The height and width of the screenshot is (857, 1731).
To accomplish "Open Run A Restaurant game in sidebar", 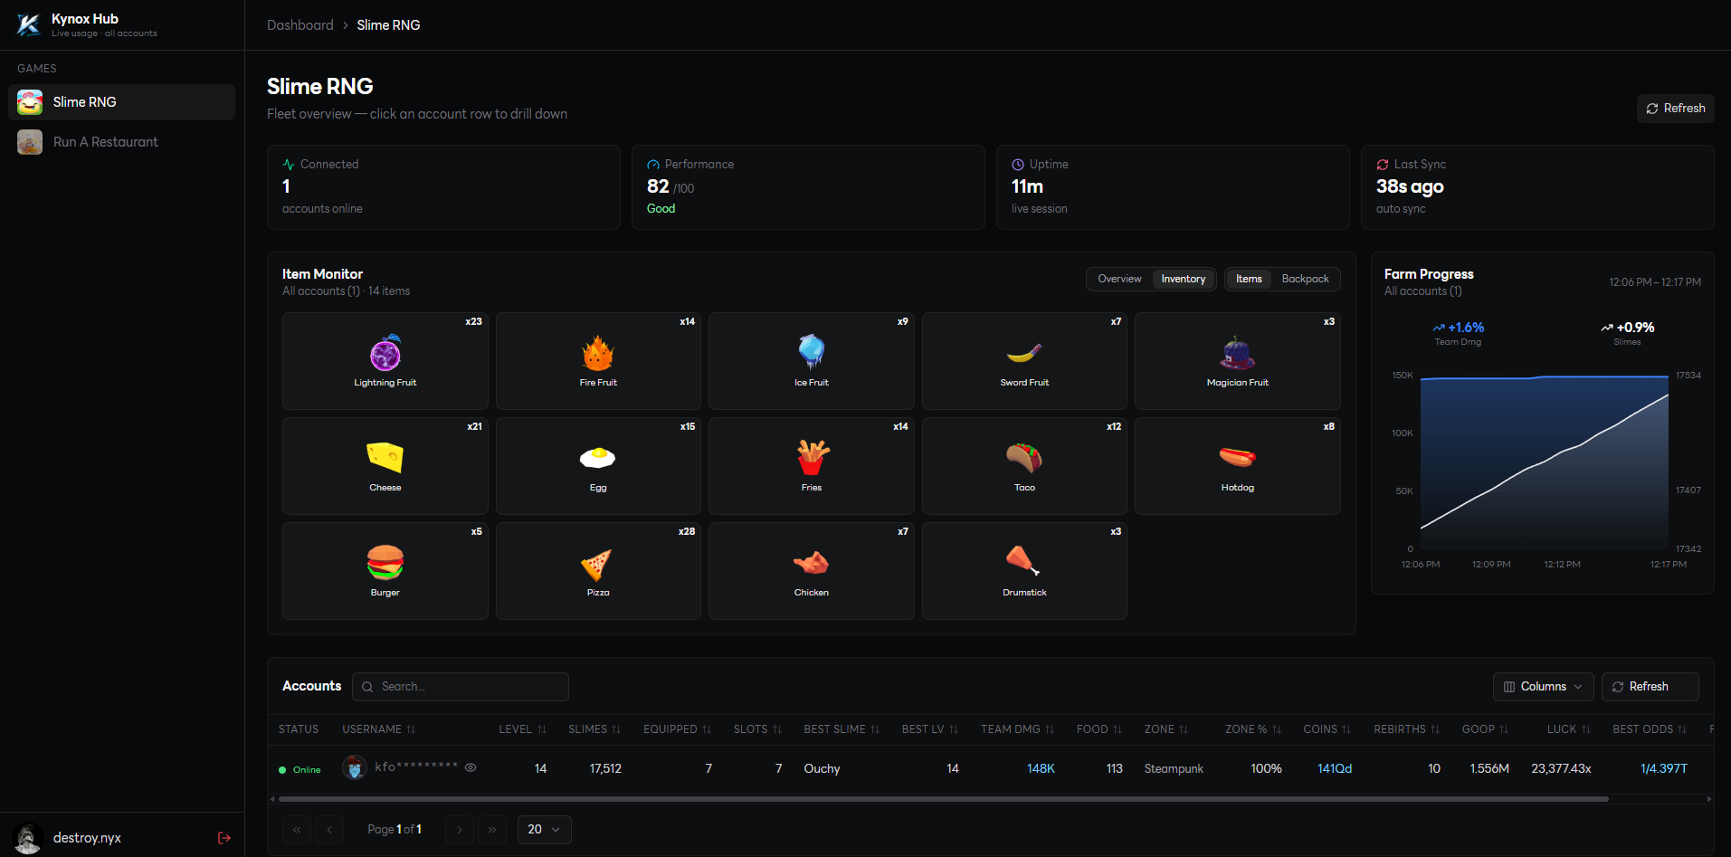I will click(121, 142).
